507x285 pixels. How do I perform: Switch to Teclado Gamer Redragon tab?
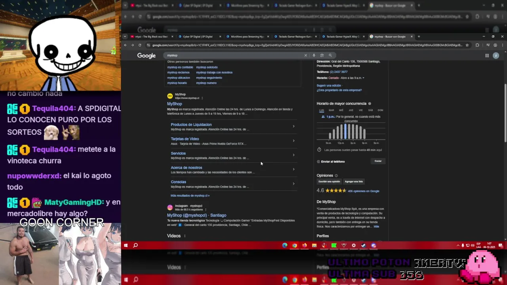295,36
